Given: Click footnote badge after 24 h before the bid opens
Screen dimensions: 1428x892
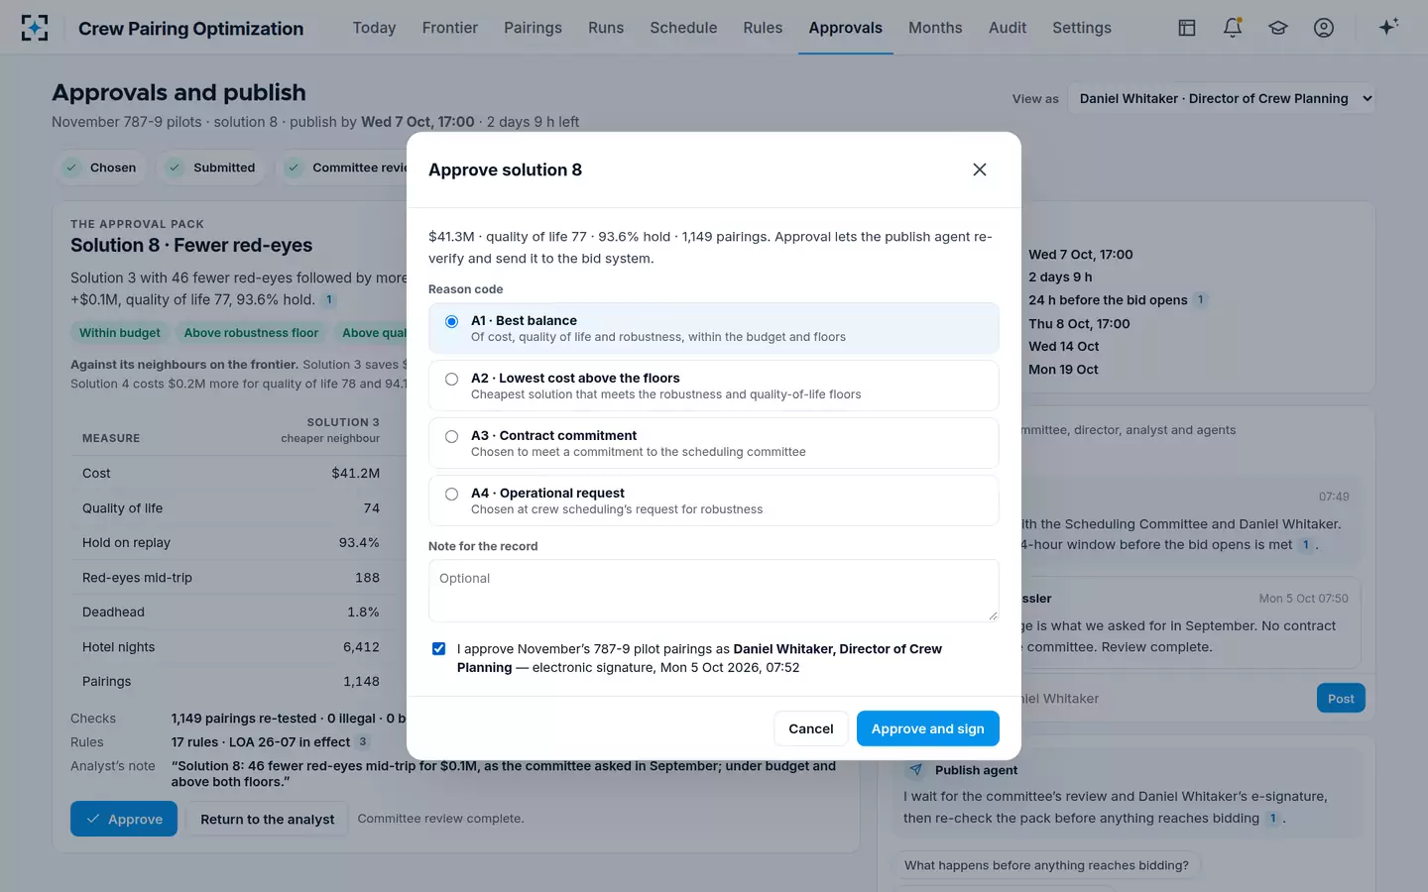Looking at the screenshot, I should point(1200,299).
